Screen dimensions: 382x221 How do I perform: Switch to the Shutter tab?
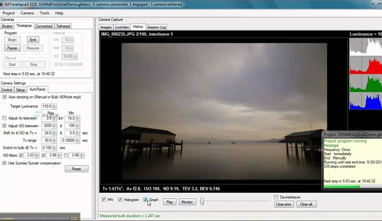coord(7,26)
